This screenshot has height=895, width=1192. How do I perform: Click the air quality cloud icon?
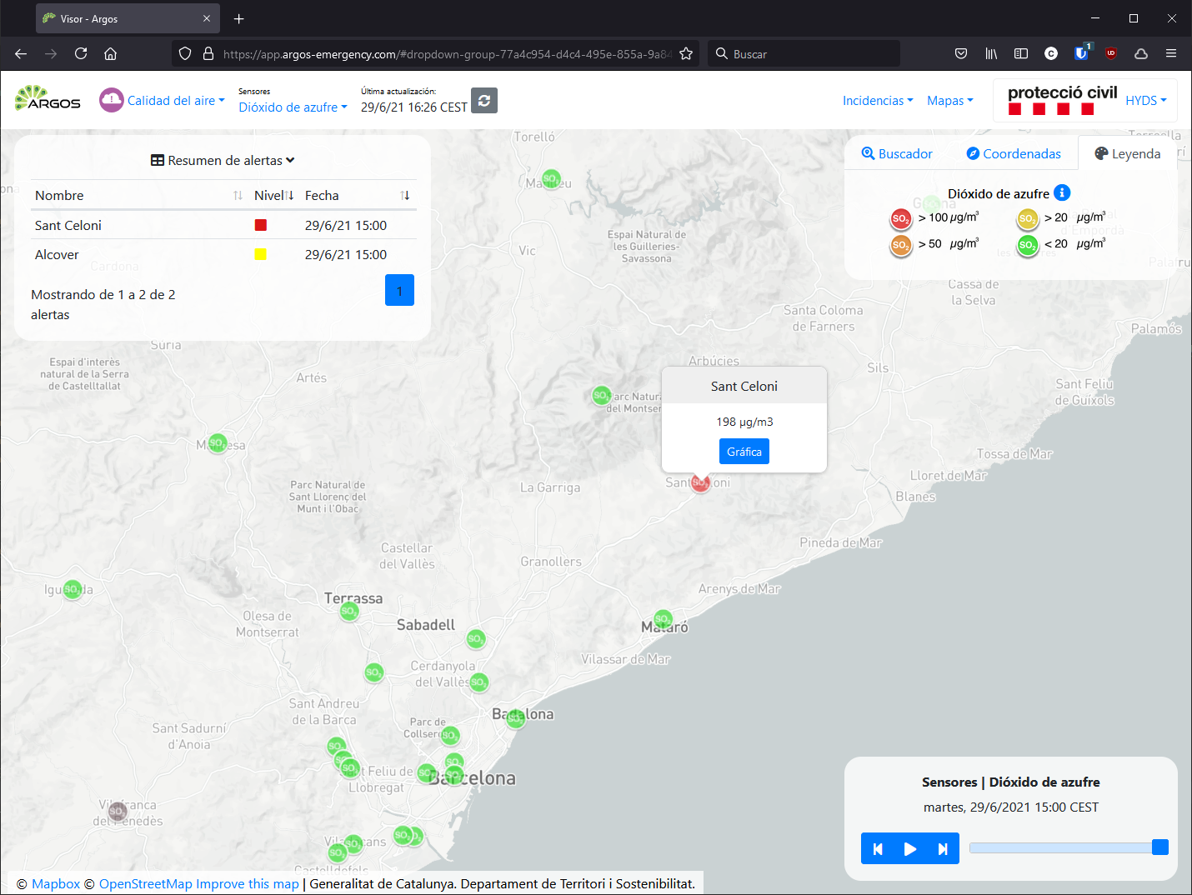point(111,100)
